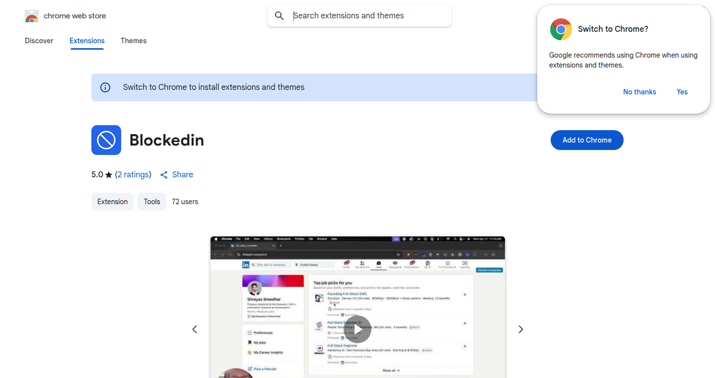Click the Chrome Web Store logo
The width and height of the screenshot is (715, 378).
(x=32, y=16)
